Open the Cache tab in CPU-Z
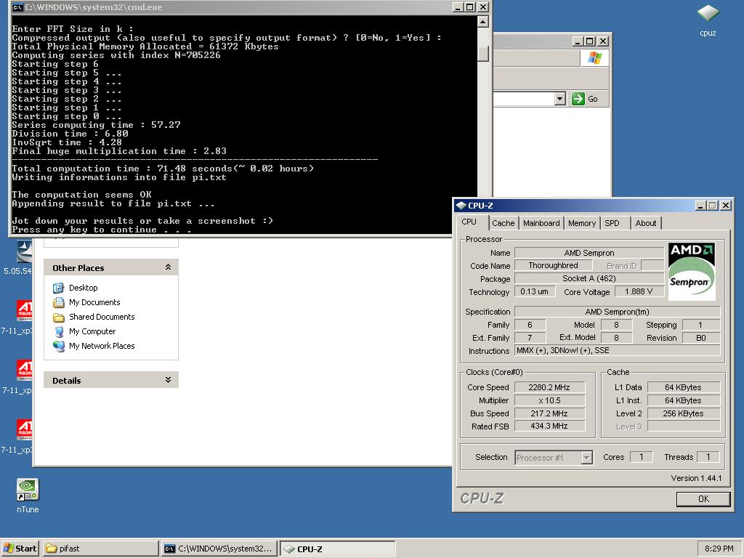 tap(503, 223)
